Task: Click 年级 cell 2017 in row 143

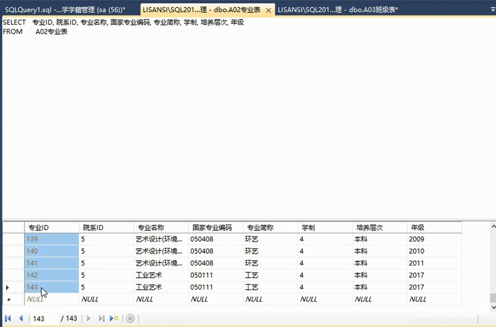Action: (434, 287)
